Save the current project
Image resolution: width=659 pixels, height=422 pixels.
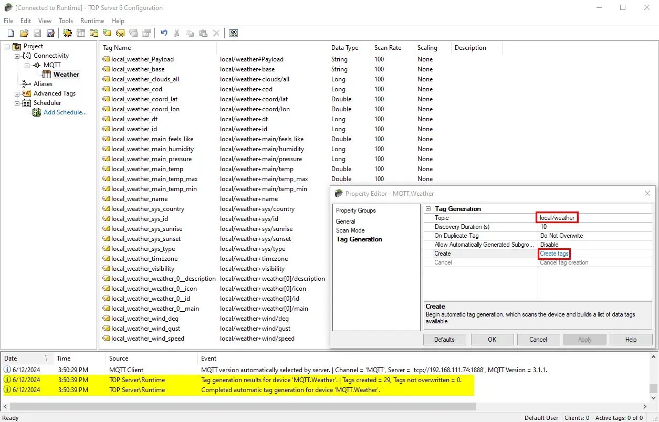(x=37, y=33)
